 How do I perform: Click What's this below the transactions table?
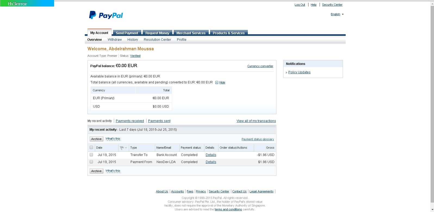pos(113,171)
